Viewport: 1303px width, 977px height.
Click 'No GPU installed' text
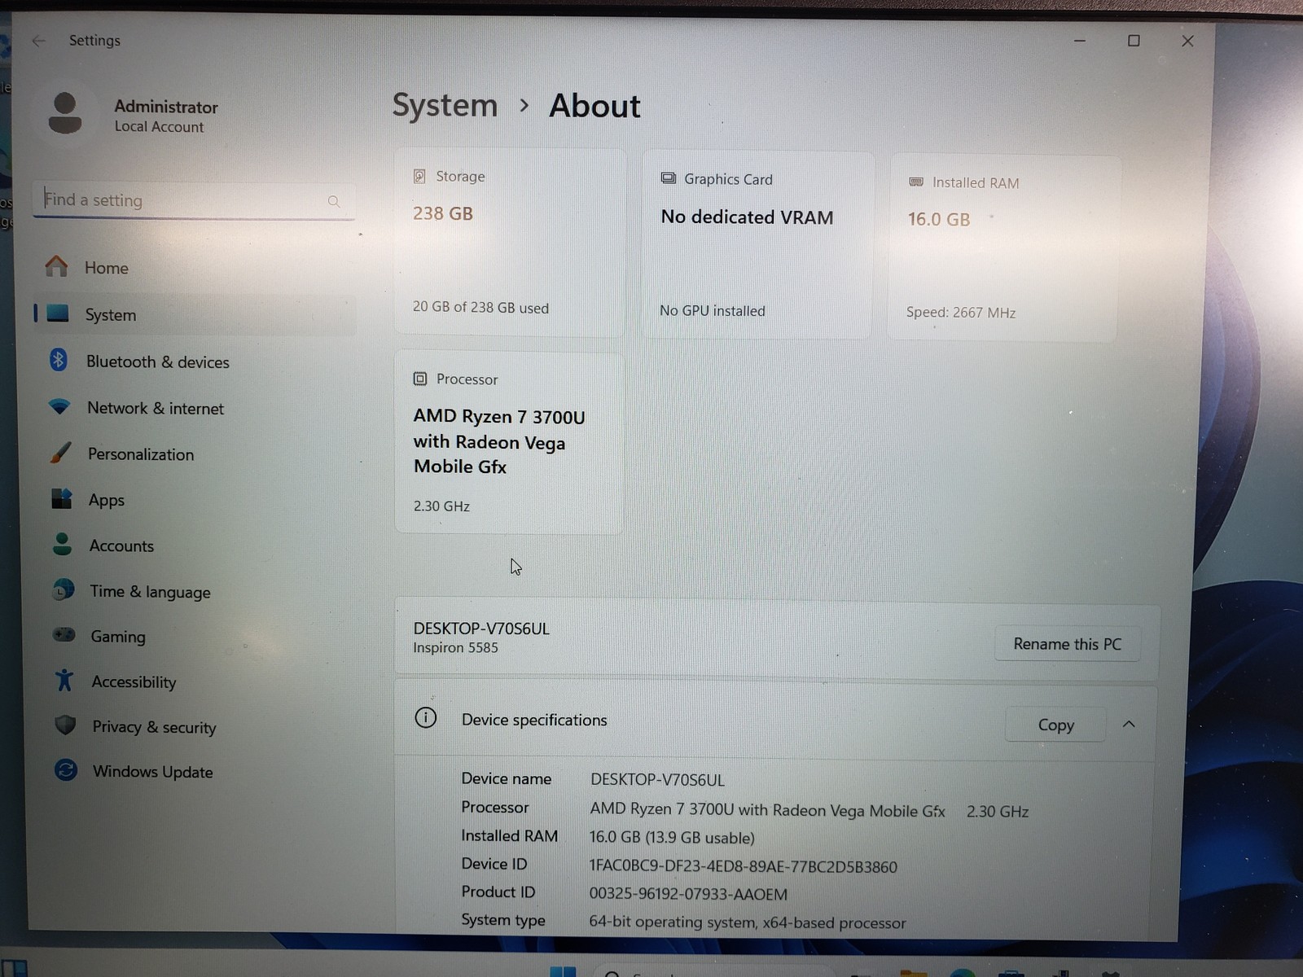(713, 311)
